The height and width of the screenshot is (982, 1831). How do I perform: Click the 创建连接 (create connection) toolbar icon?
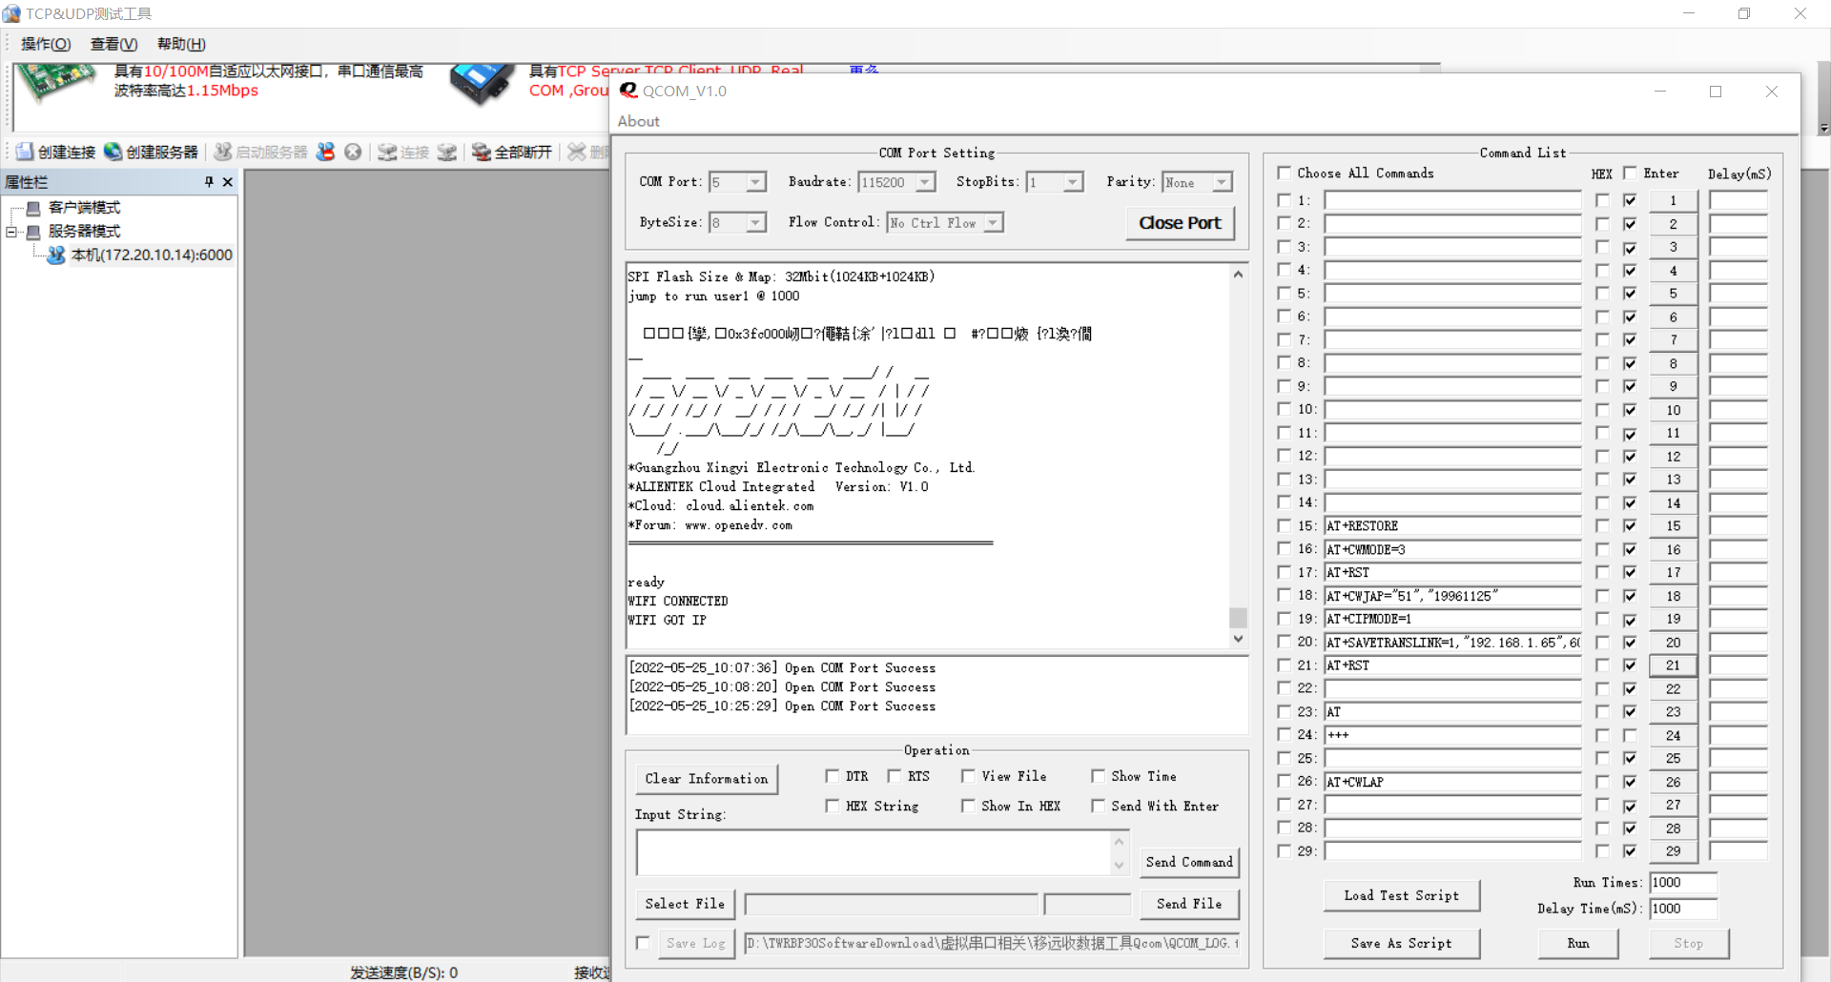[x=25, y=152]
